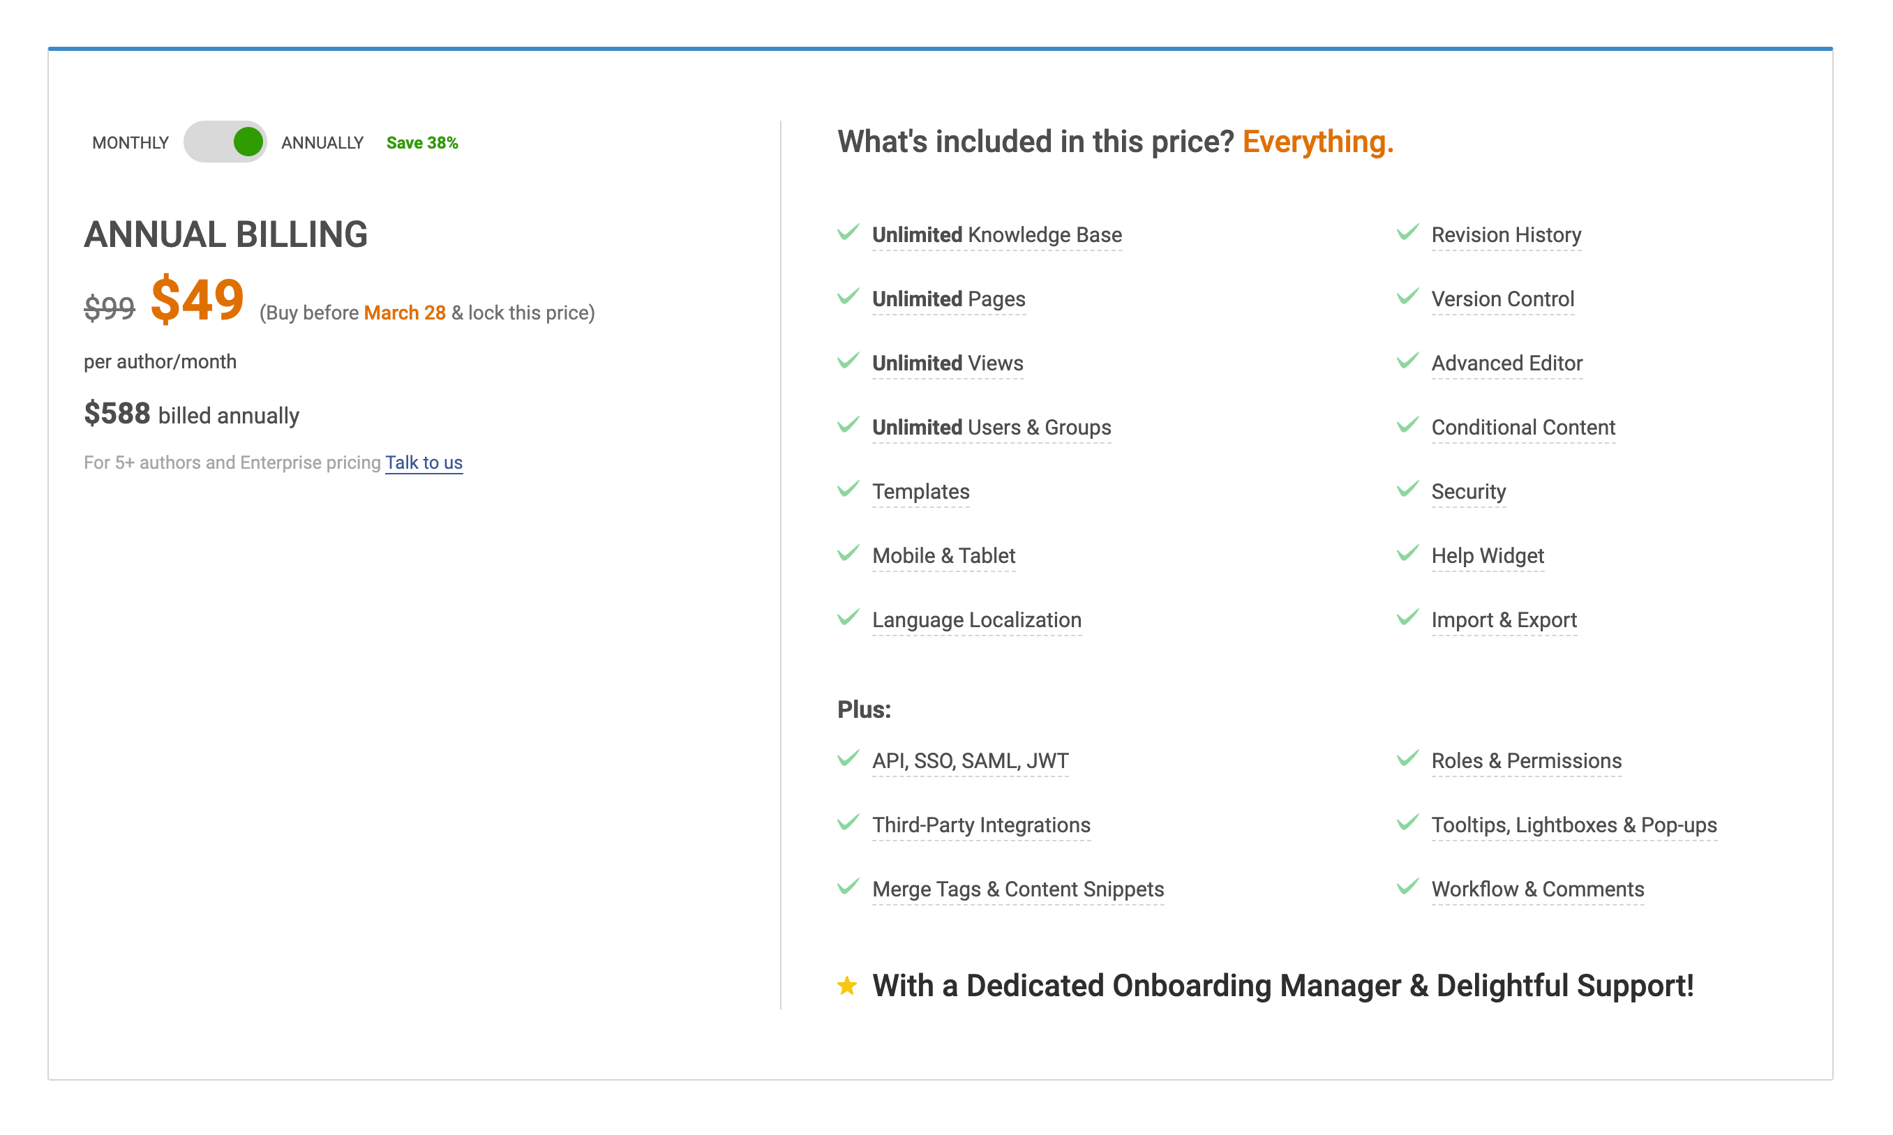Click Help Widget feature

pos(1488,556)
